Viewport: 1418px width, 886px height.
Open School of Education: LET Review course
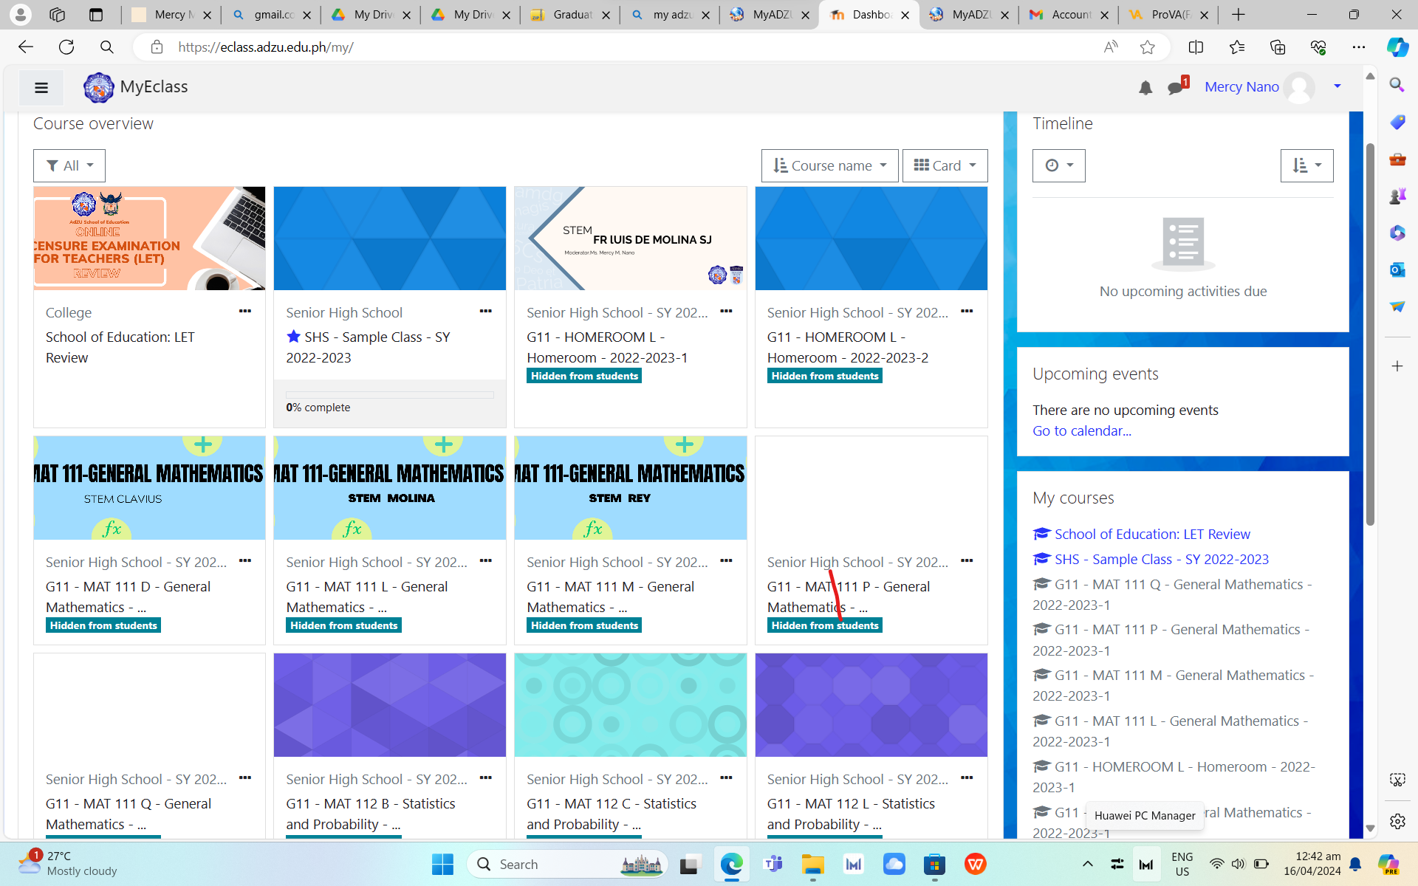tap(1151, 533)
